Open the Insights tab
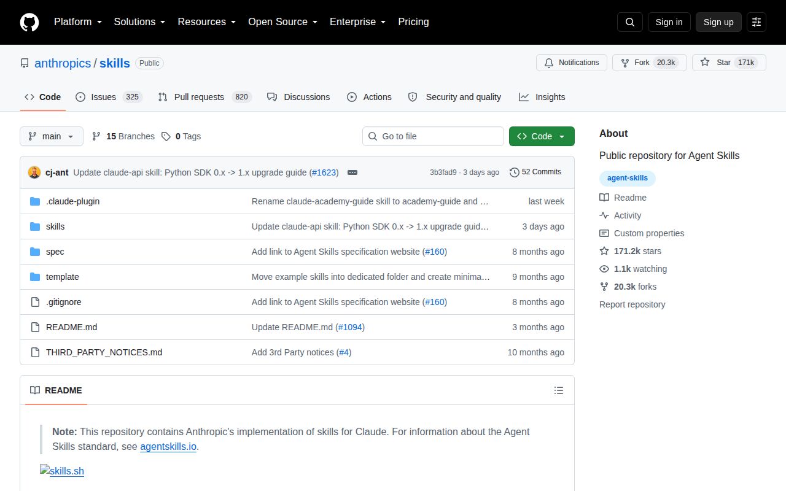Image resolution: width=786 pixels, height=491 pixels. (x=542, y=97)
